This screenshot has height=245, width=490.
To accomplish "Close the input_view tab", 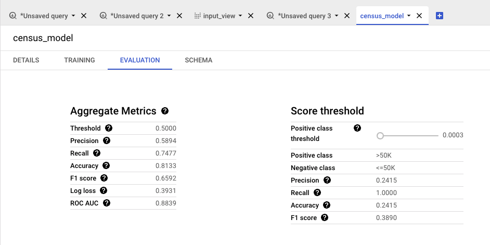I will (251, 16).
